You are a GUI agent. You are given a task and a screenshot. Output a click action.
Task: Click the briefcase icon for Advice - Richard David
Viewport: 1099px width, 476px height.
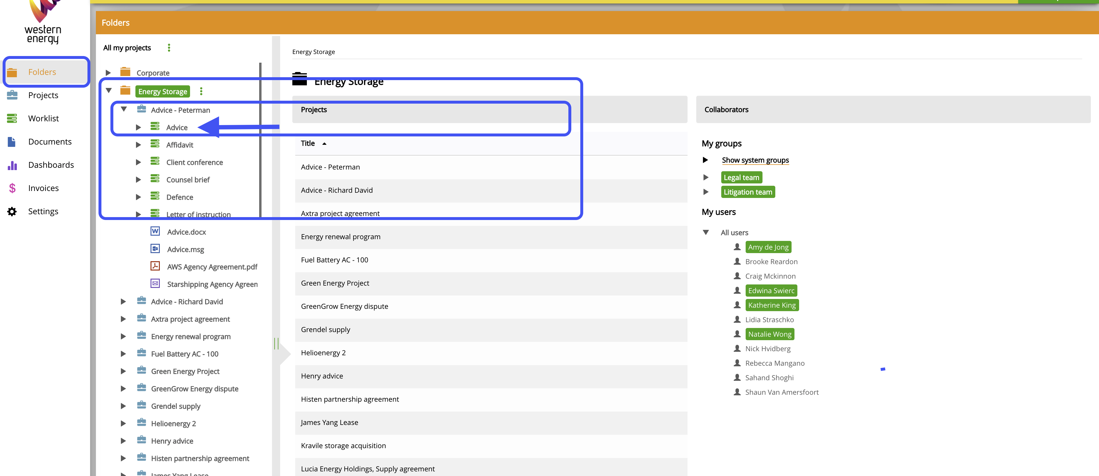(x=141, y=300)
